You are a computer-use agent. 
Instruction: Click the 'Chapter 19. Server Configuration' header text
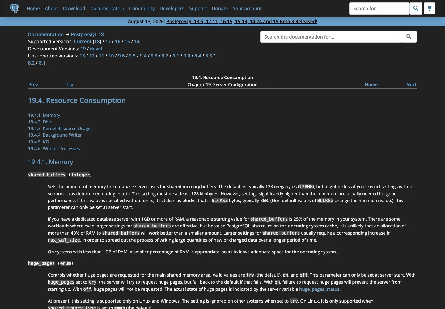[222, 85]
